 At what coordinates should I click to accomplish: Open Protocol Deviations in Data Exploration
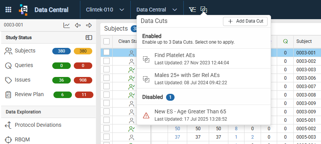(x=38, y=125)
